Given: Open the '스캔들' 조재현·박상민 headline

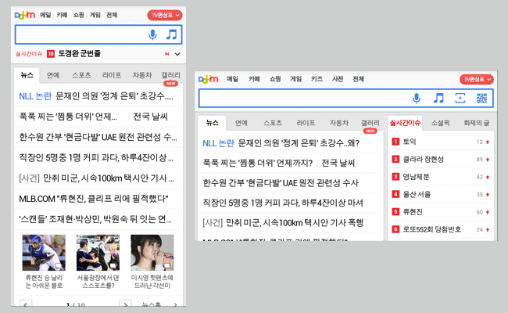Looking at the screenshot, I should (x=94, y=218).
